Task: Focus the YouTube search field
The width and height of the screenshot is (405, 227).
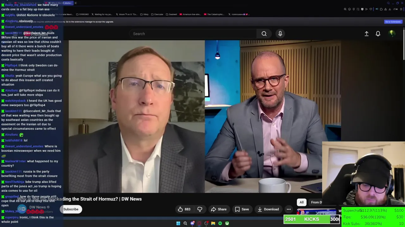Action: (x=193, y=34)
